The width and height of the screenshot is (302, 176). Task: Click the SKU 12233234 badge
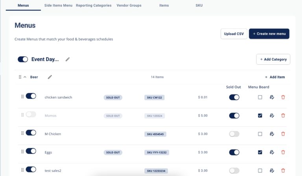(156, 171)
